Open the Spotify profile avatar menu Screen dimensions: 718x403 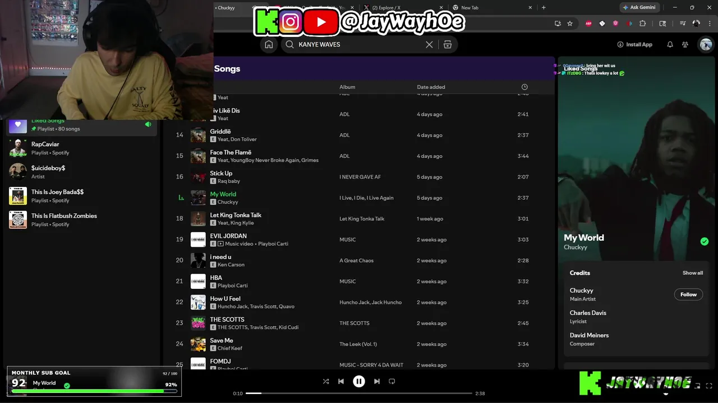click(706, 45)
